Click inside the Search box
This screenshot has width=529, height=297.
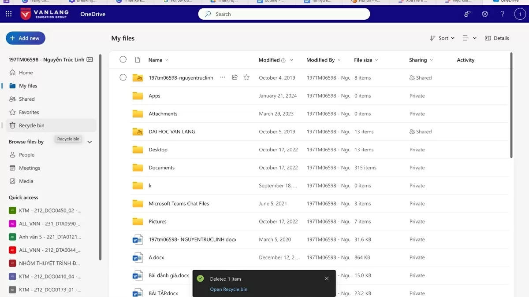tap(284, 14)
